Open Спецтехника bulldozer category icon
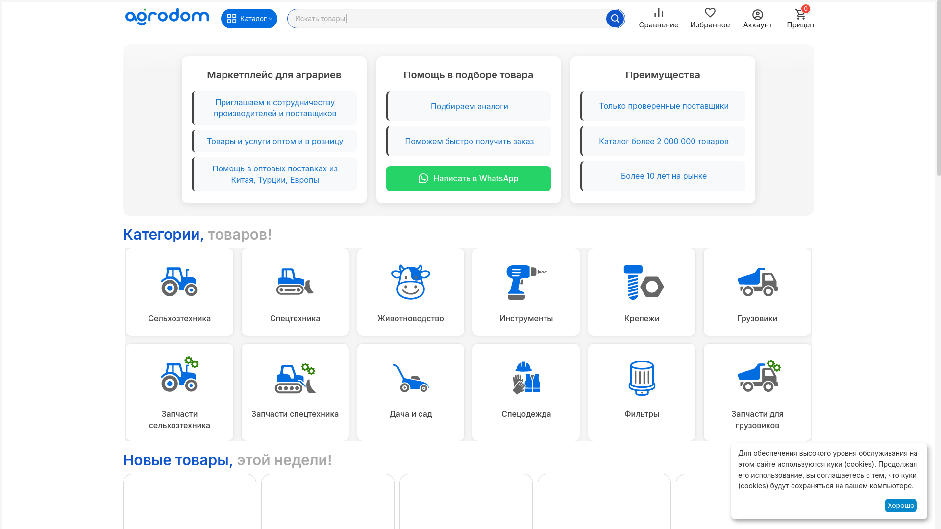The height and width of the screenshot is (529, 941). [x=295, y=282]
